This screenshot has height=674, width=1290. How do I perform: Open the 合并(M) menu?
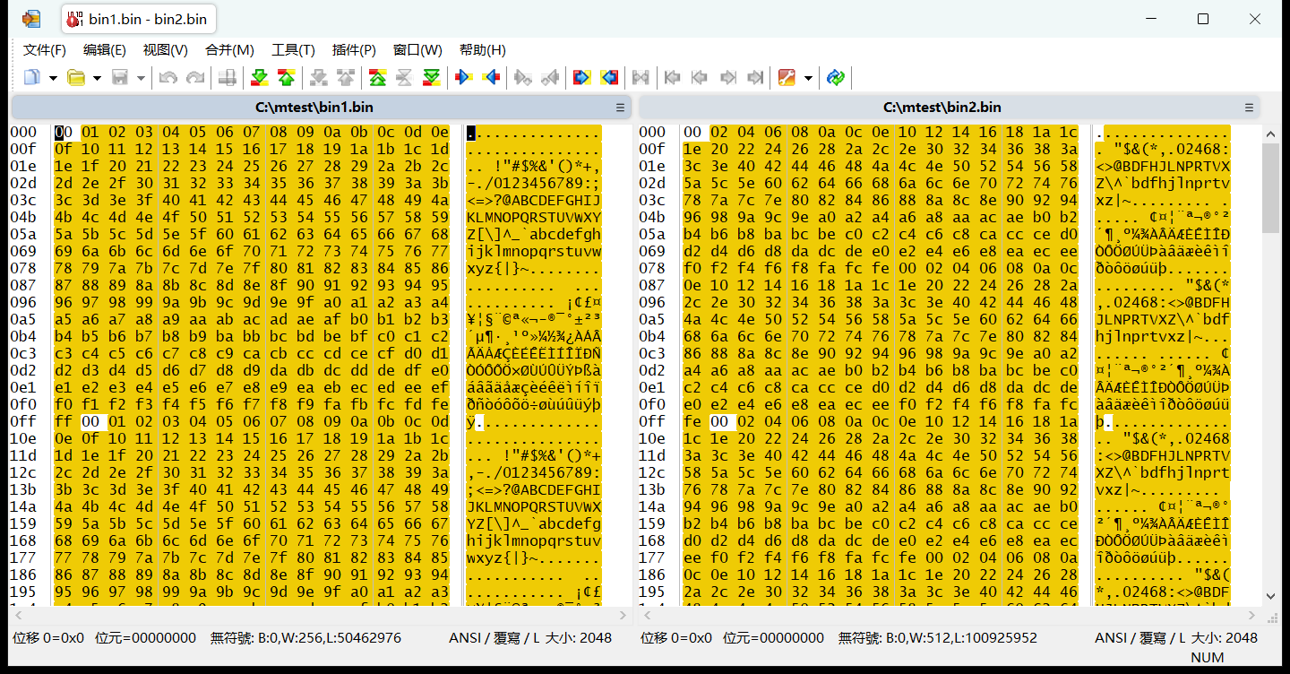pos(229,50)
